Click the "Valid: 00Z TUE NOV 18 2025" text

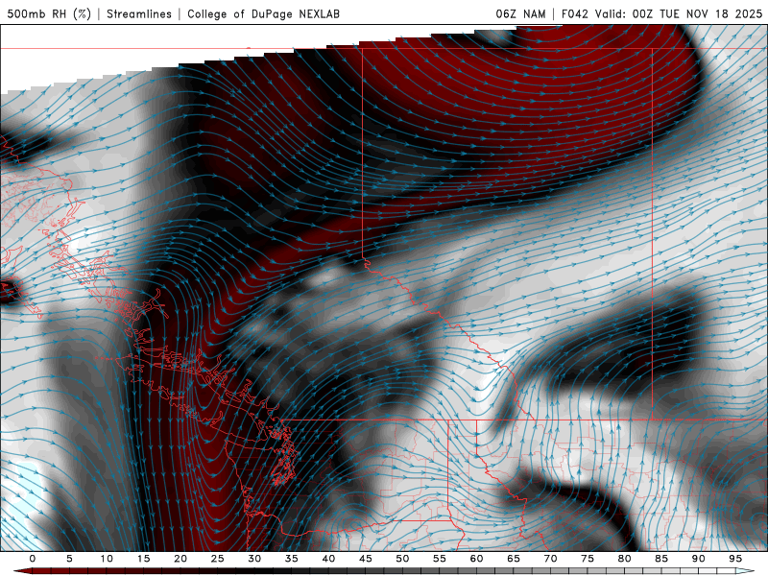point(679,13)
